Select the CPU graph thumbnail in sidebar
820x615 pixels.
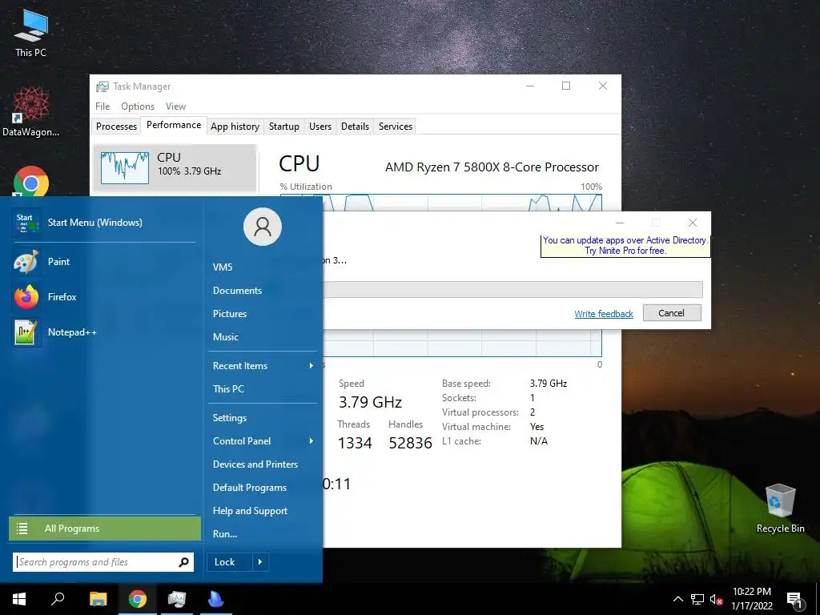(x=124, y=168)
